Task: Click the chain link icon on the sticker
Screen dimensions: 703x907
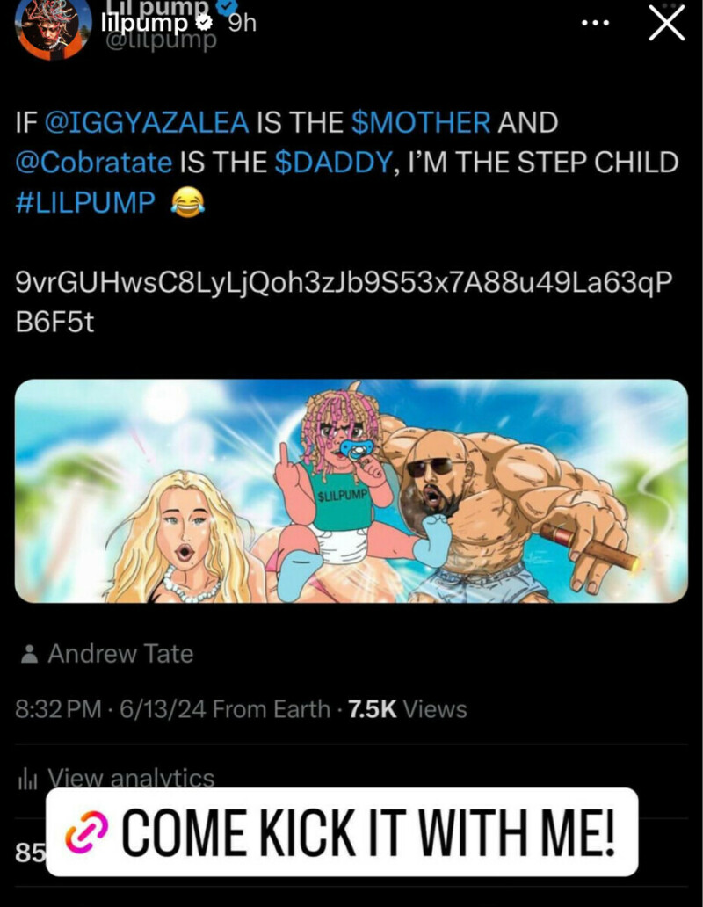Action: (x=87, y=832)
